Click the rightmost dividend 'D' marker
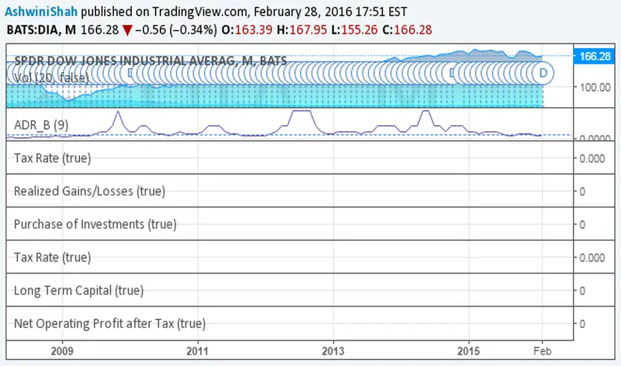Viewport: 621px width, 366px height. (x=543, y=73)
